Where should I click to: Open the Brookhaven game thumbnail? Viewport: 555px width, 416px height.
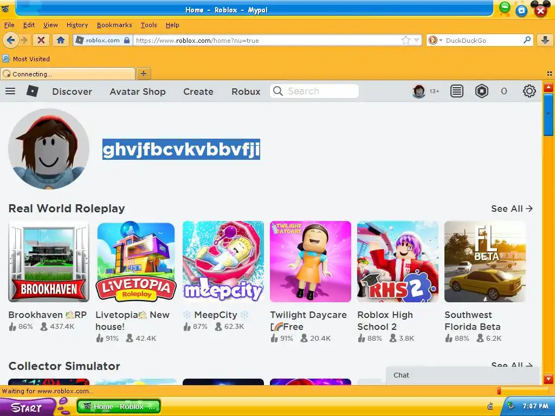(x=49, y=262)
